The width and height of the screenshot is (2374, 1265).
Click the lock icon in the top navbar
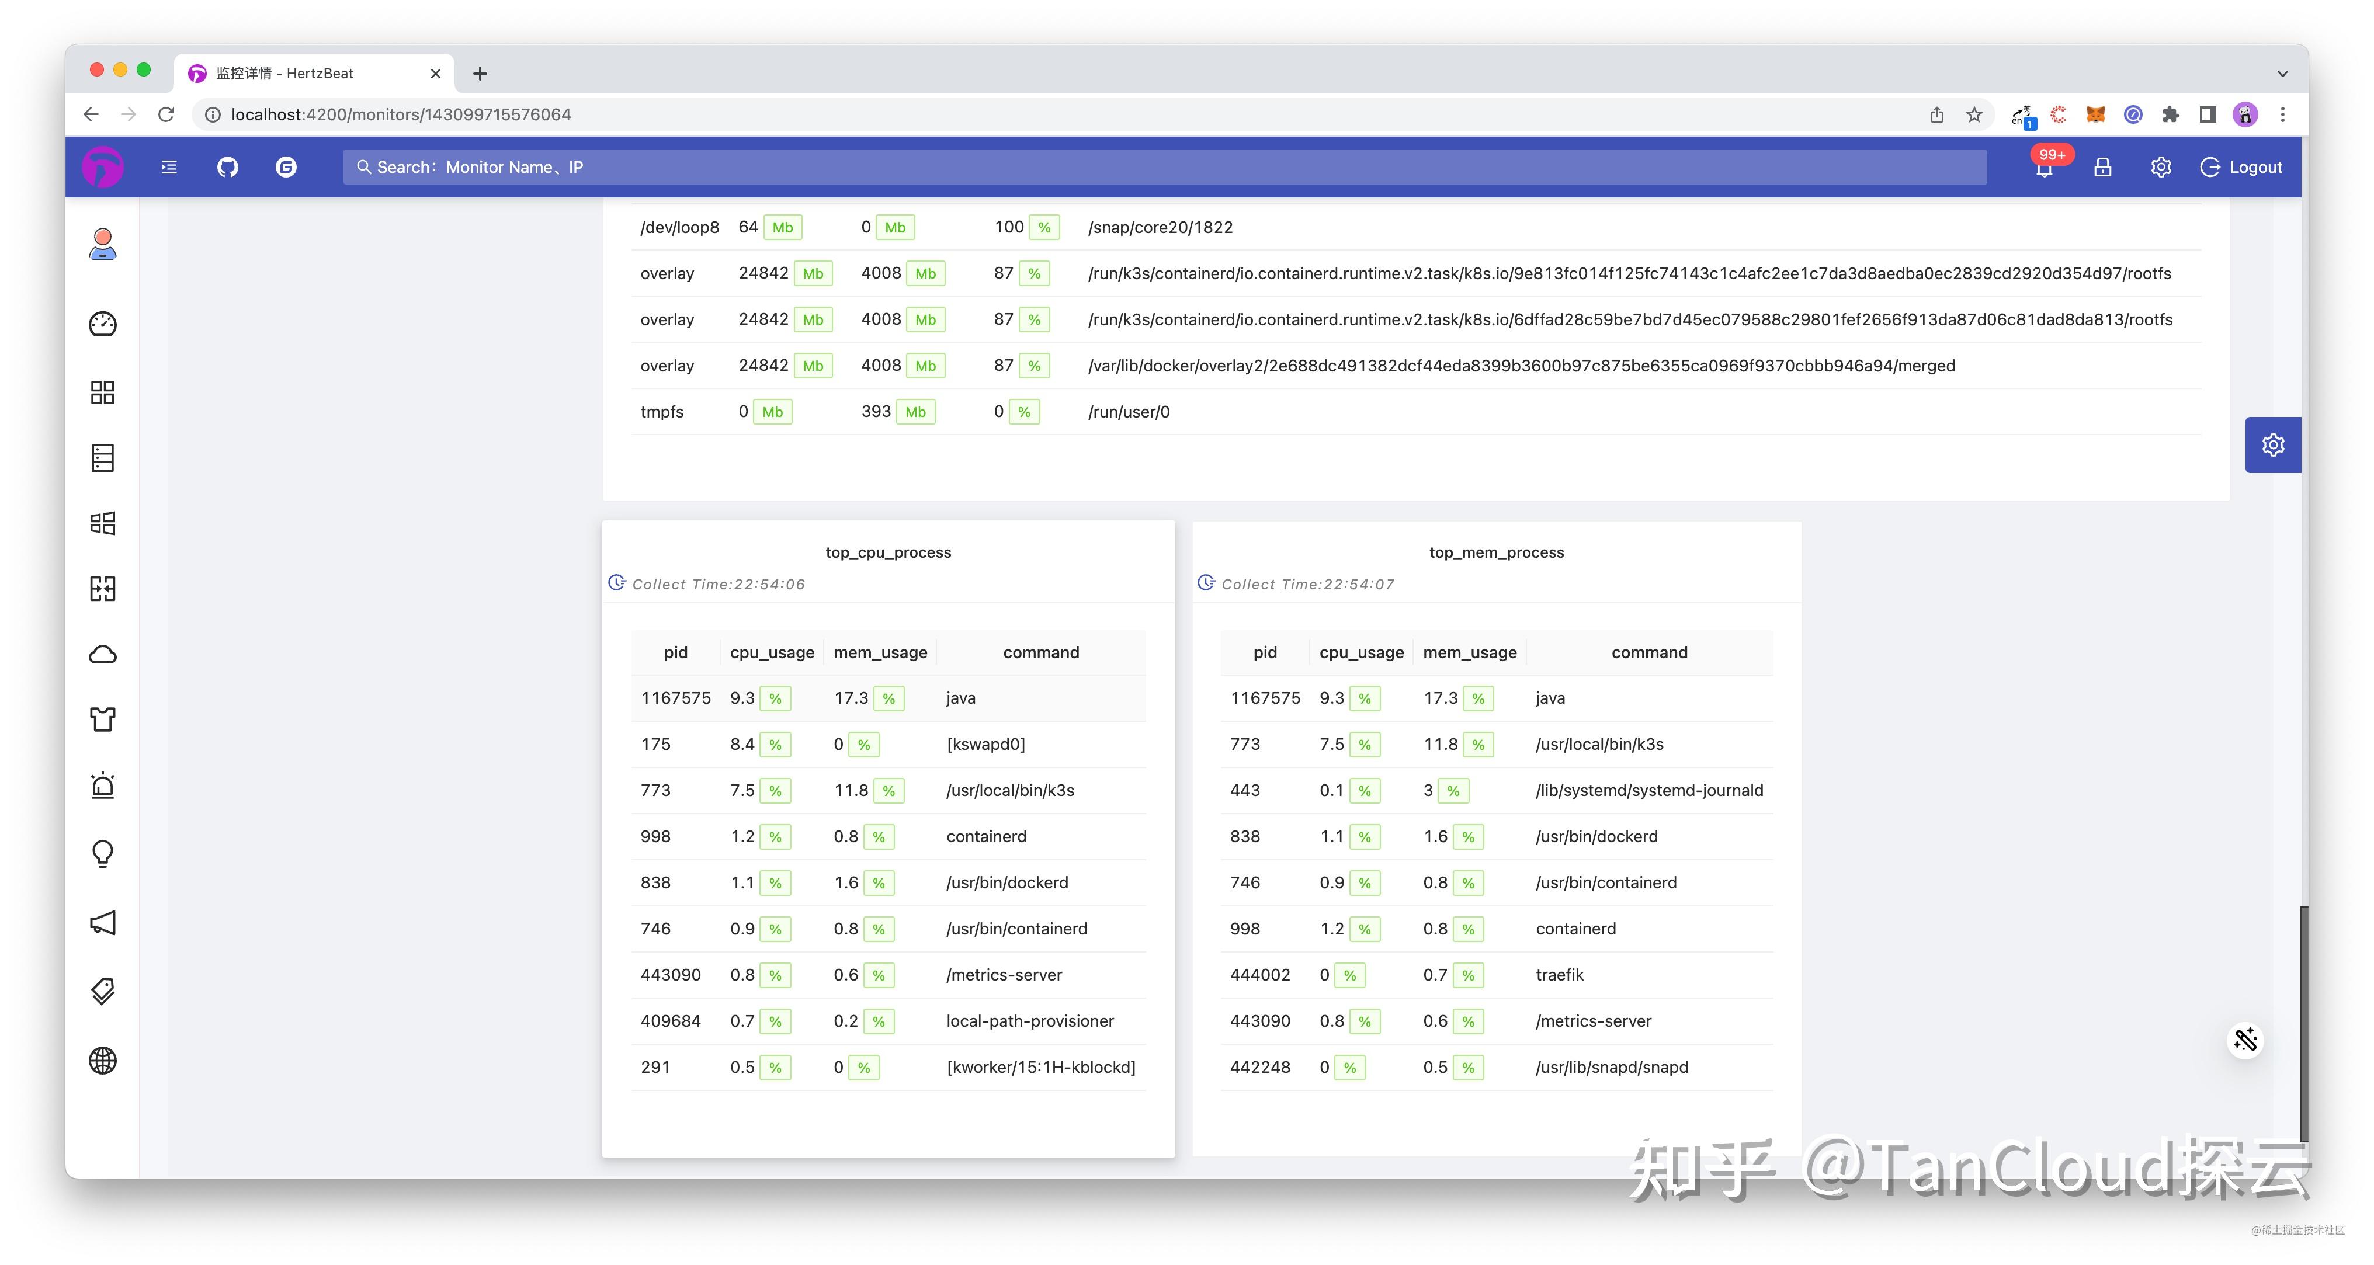tap(2102, 167)
